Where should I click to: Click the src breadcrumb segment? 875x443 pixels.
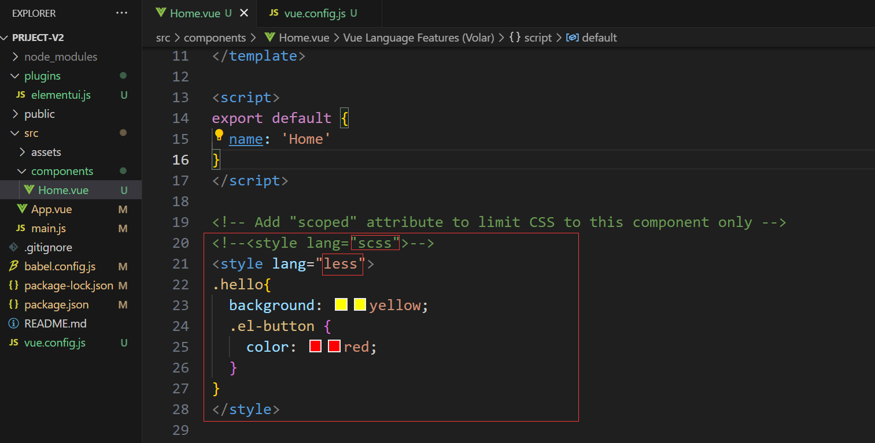coord(163,38)
